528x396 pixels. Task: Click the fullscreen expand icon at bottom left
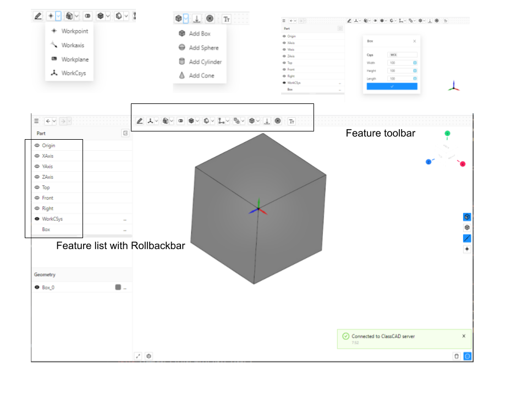coord(139,356)
